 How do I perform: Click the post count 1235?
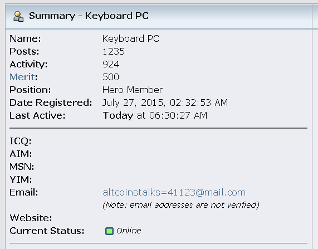click(114, 51)
